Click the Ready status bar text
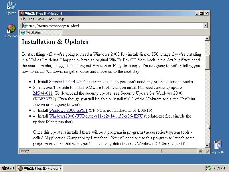The width and height of the screenshot is (229, 172). (x=24, y=151)
